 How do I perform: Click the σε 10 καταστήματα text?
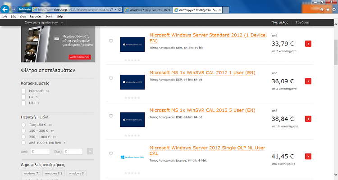(285, 126)
